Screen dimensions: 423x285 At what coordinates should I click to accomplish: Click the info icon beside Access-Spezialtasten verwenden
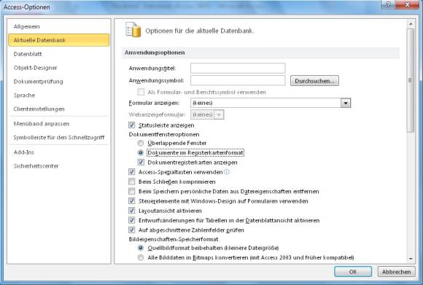[x=227, y=172]
